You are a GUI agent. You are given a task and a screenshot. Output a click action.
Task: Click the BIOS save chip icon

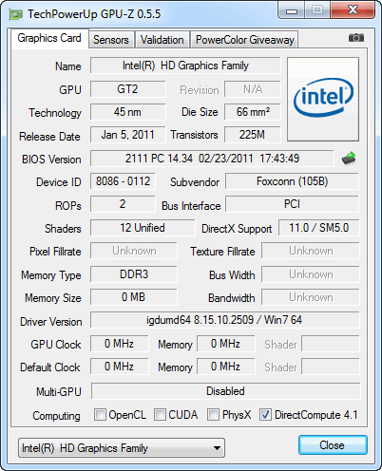pos(349,159)
